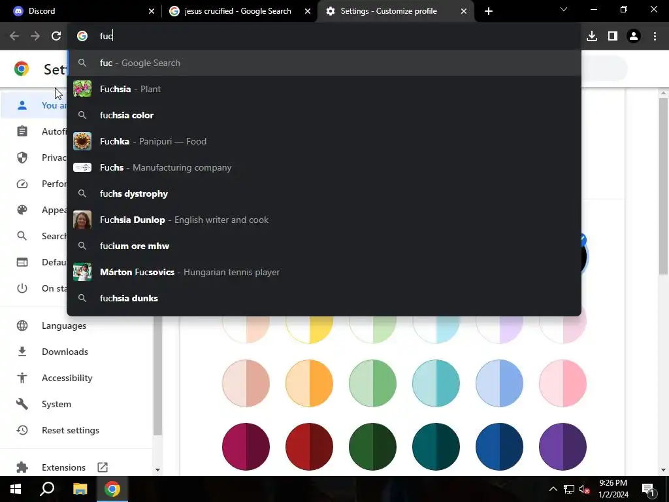Open the notification center icon
This screenshot has width=669, height=502.
click(x=648, y=490)
